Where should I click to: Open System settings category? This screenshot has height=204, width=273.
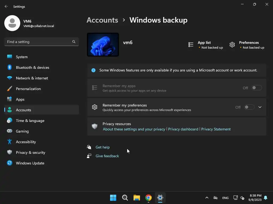pos(41,57)
